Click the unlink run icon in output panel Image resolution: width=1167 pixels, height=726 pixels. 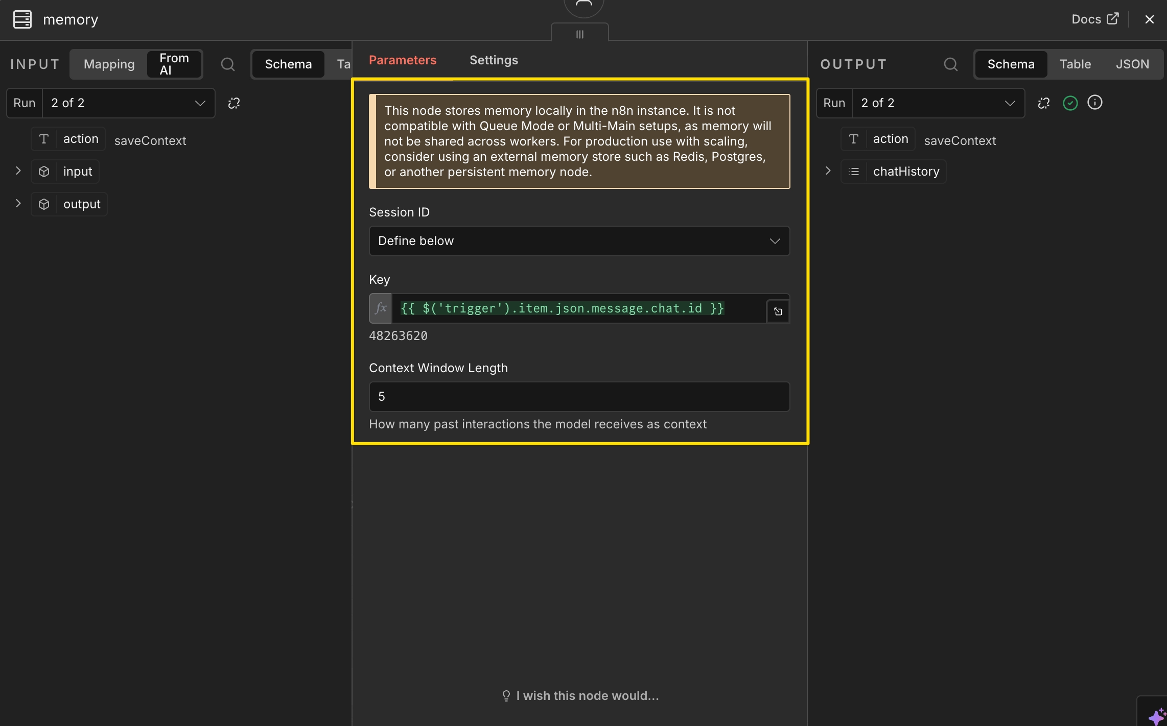[x=1044, y=103]
